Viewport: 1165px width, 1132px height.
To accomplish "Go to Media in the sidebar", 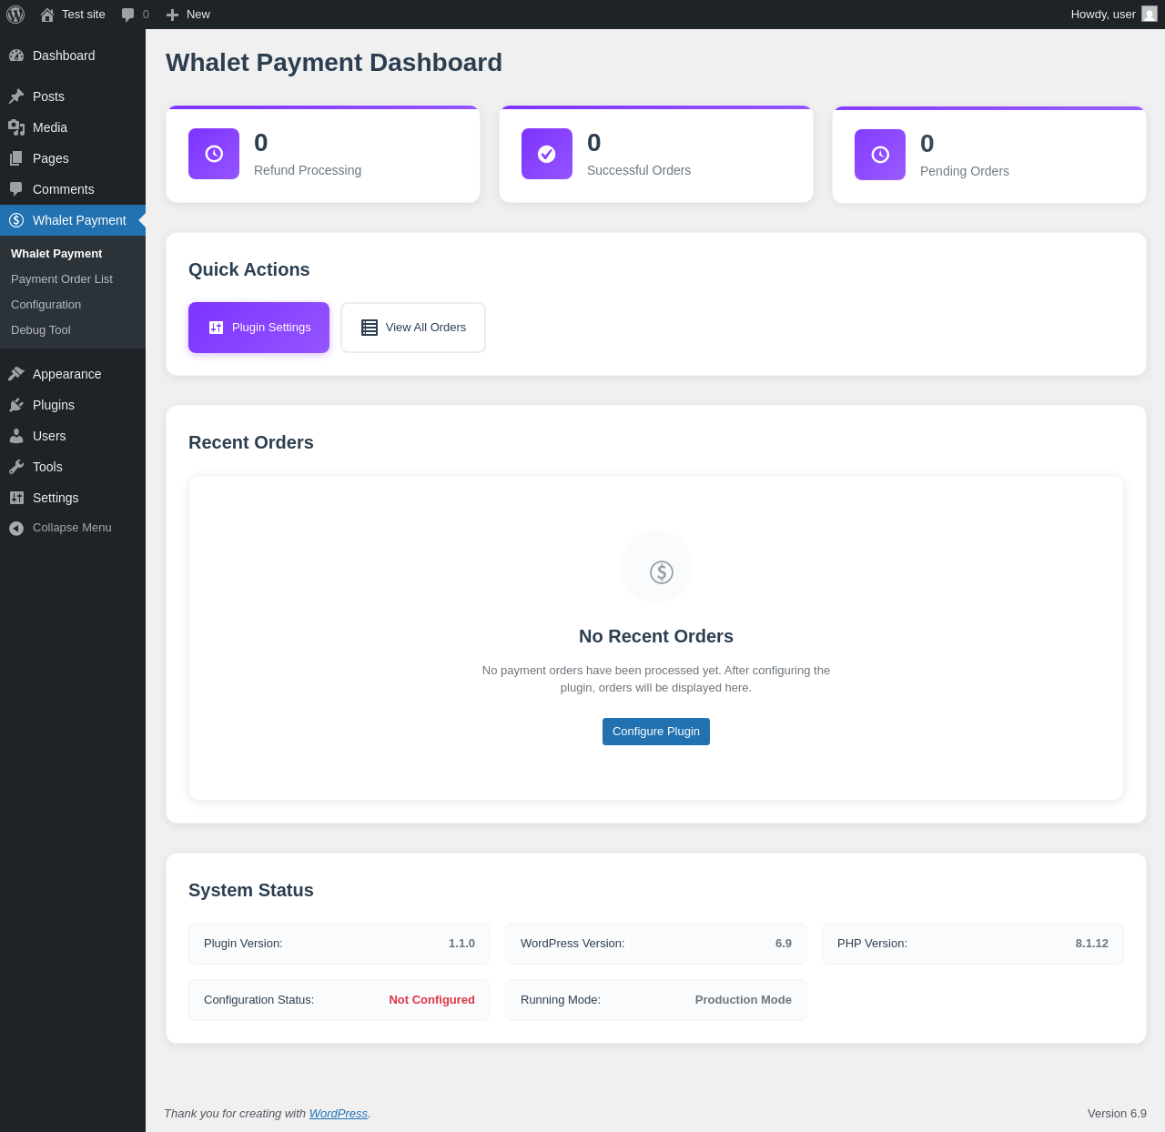I will pos(73,127).
